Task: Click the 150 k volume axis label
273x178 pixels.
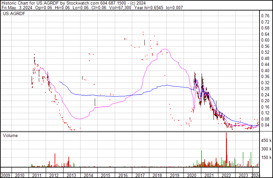Action: (266, 158)
